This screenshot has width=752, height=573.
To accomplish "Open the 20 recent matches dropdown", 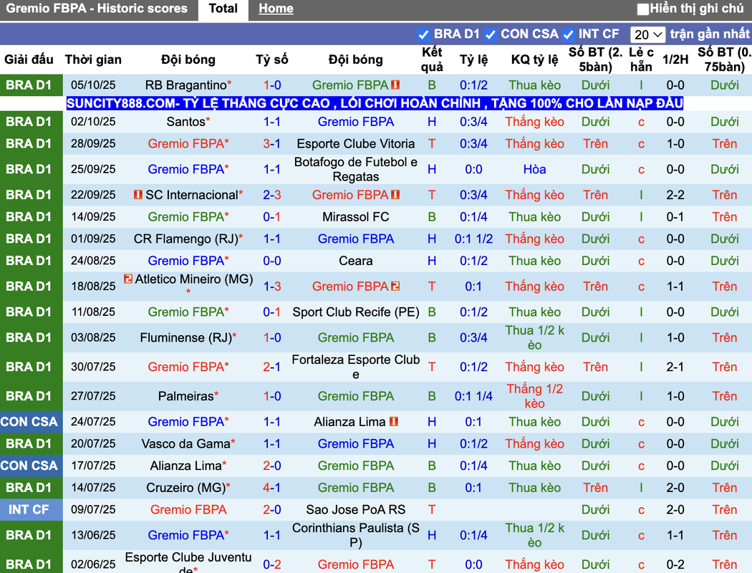I will coord(647,34).
